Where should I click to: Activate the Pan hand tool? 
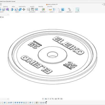pyautogui.click(x=48, y=99)
